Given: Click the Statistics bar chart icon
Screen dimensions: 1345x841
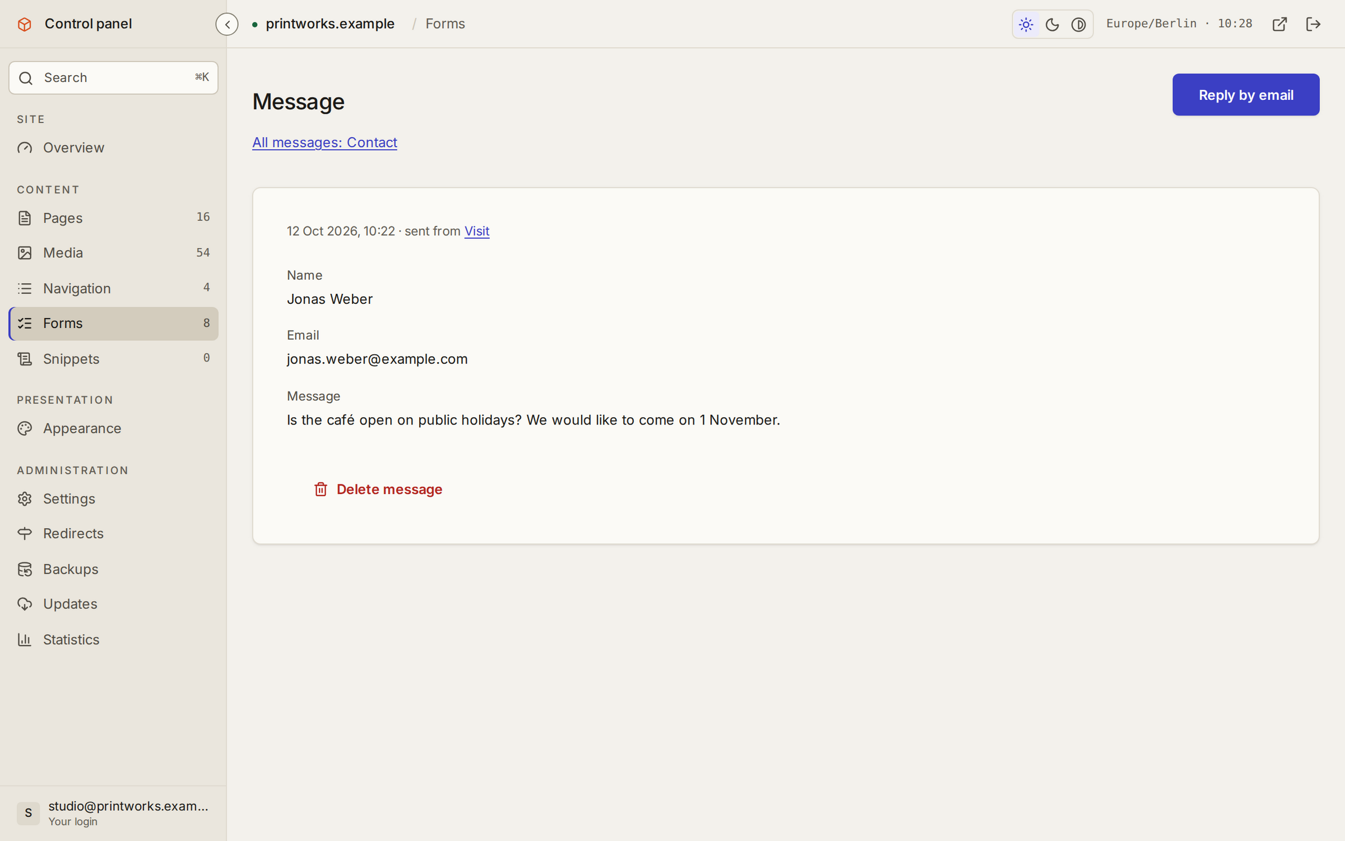Looking at the screenshot, I should click(x=25, y=639).
